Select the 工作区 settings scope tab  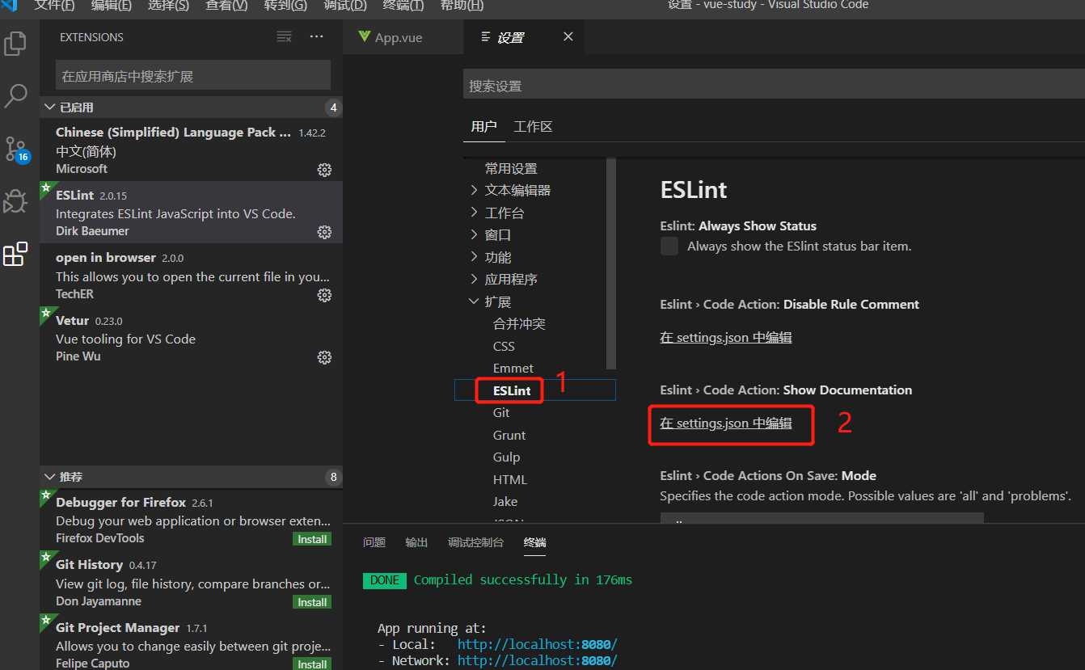pos(534,127)
